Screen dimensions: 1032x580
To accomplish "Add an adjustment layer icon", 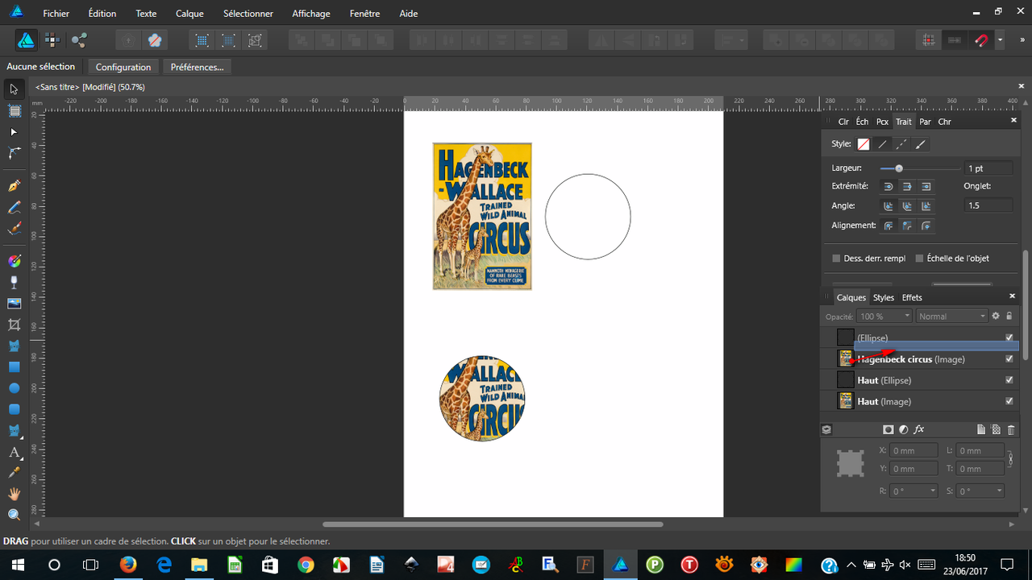I will click(x=903, y=430).
